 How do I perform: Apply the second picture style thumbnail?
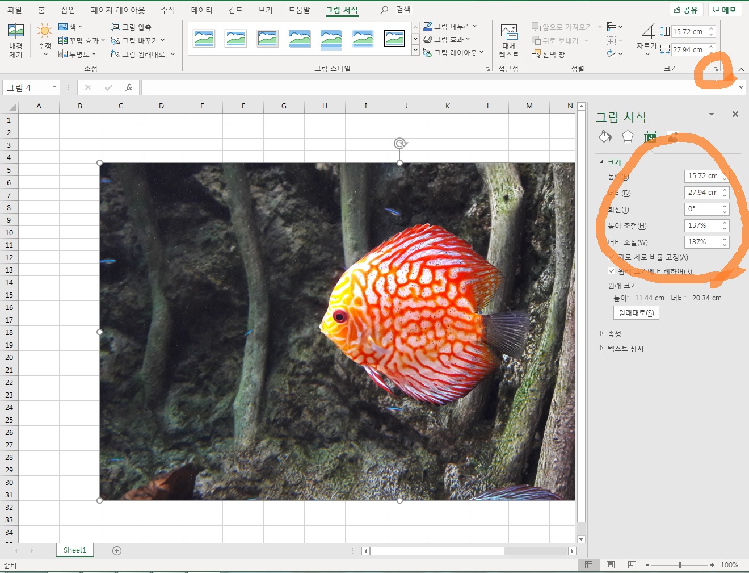pos(235,39)
